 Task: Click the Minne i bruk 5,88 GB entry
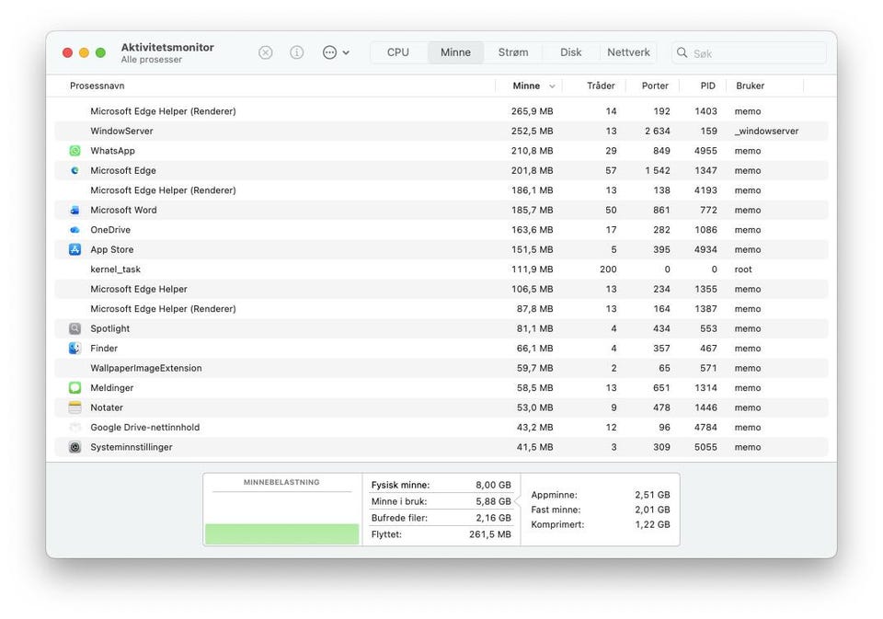coord(441,501)
